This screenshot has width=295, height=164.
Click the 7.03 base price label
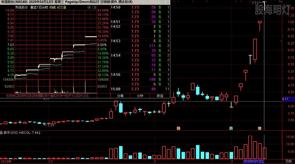coord(10,45)
